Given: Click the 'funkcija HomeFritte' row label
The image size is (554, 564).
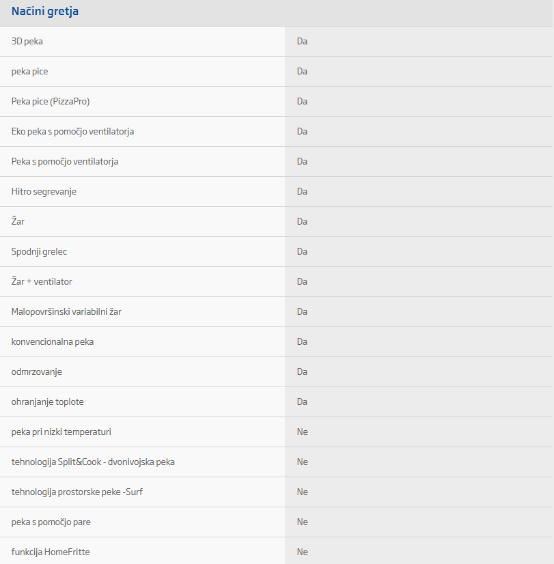Looking at the screenshot, I should pos(51,552).
